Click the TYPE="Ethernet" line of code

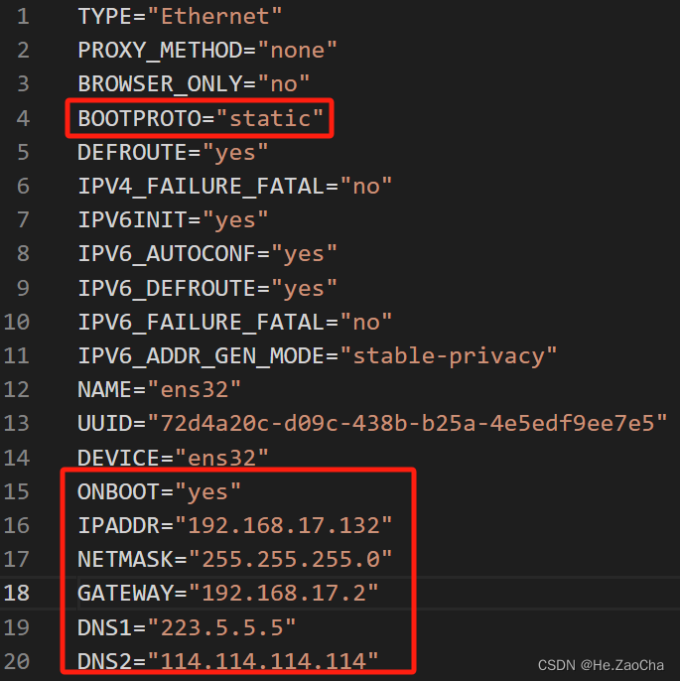pos(180,17)
